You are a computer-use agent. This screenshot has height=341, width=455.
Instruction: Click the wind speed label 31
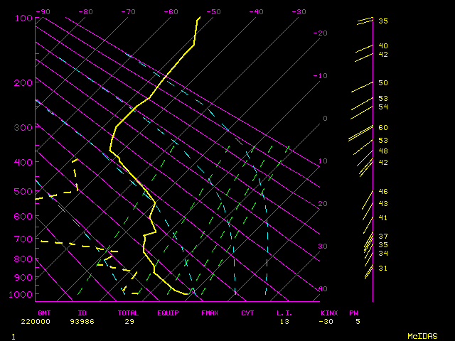click(x=382, y=269)
